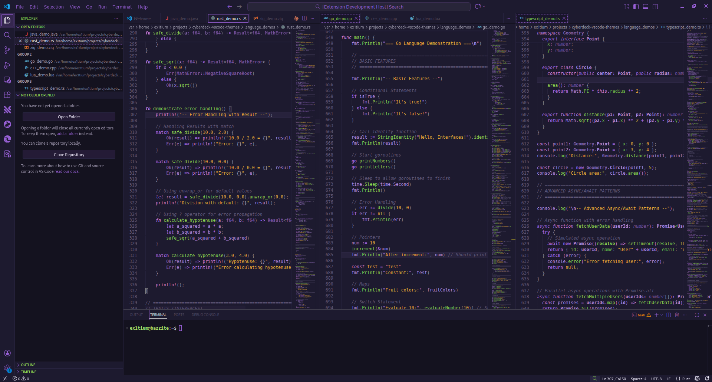Switch to the DEBUG CONSOLE tab
This screenshot has height=382, width=712.
[x=205, y=315]
